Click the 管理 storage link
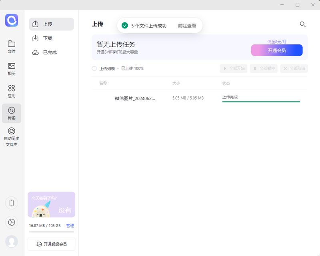The height and width of the screenshot is (256, 320). [70, 226]
